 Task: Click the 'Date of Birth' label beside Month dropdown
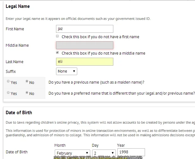click(x=16, y=152)
